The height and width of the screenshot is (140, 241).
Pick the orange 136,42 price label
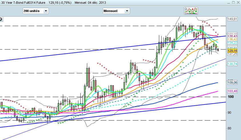[232, 39]
